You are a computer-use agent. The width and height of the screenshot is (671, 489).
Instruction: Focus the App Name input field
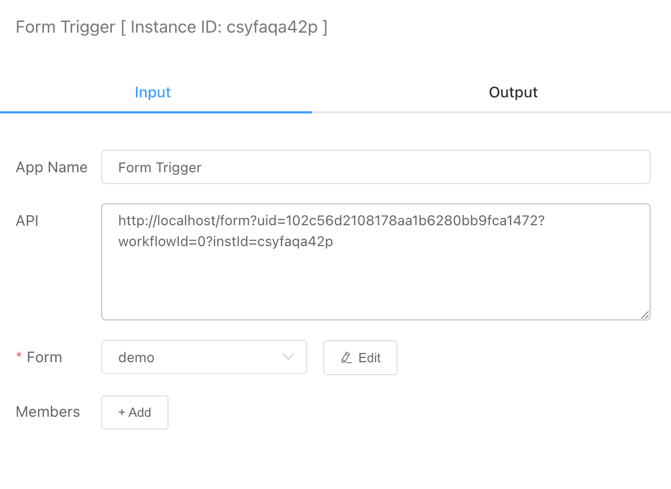pos(376,167)
